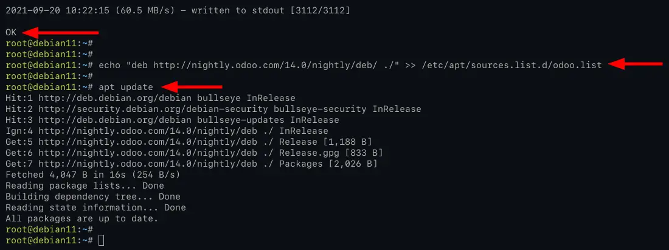Click the apt update command text

click(125, 88)
